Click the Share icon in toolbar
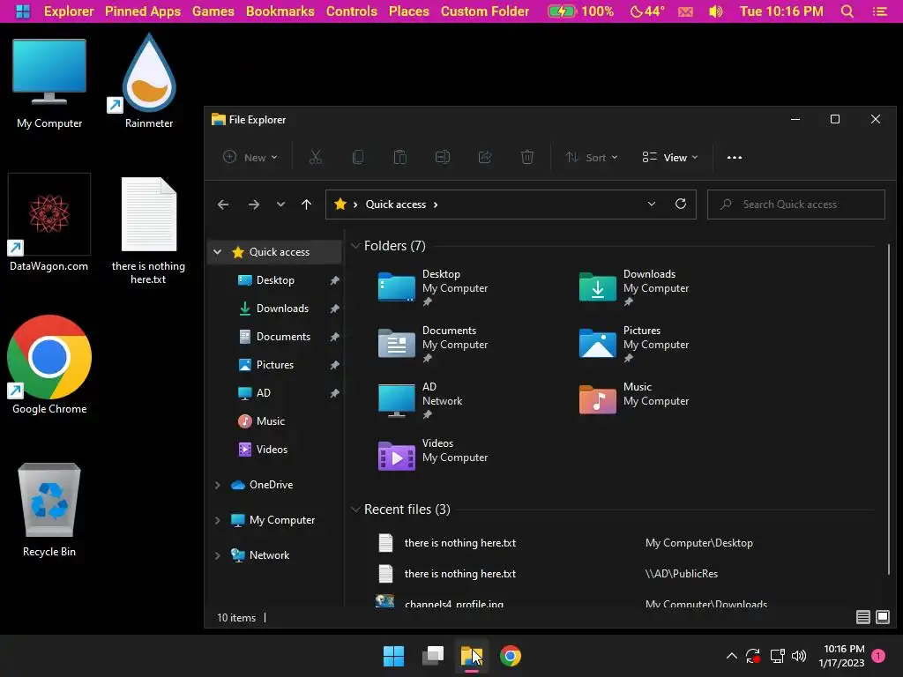Screen dimensions: 903x677 (485, 157)
